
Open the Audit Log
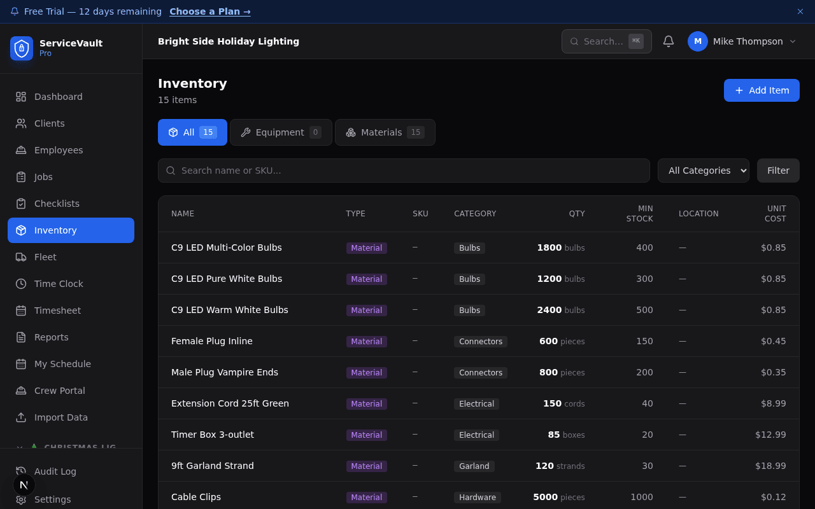click(x=54, y=471)
